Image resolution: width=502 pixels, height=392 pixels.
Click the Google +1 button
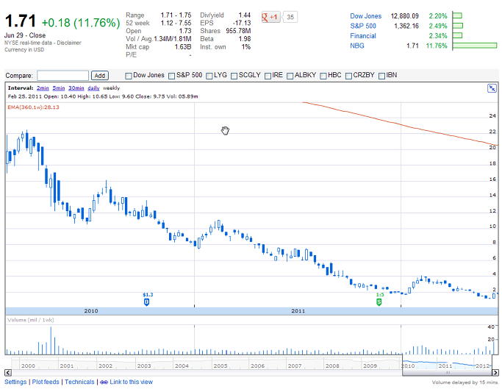point(270,17)
